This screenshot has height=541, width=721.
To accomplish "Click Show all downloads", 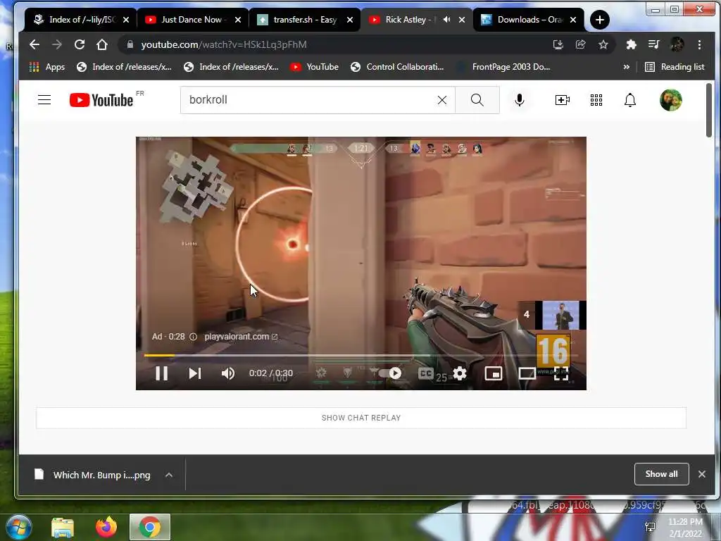I will click(x=661, y=474).
